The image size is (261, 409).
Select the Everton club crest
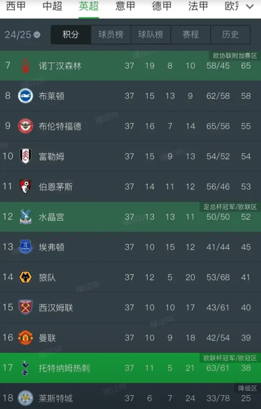pyautogui.click(x=25, y=247)
